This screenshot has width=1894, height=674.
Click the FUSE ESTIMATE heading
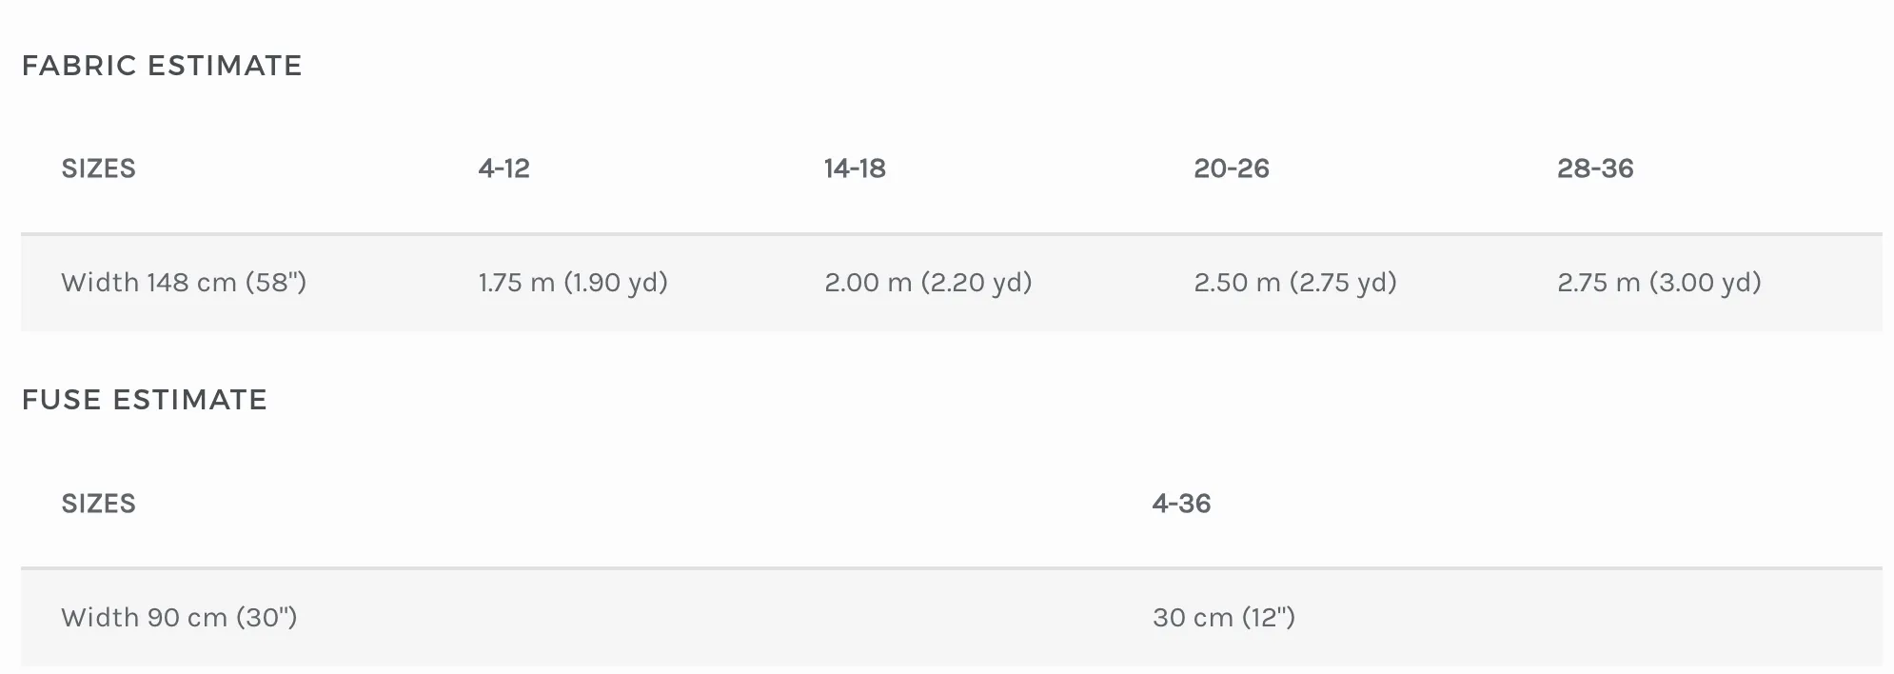[145, 400]
